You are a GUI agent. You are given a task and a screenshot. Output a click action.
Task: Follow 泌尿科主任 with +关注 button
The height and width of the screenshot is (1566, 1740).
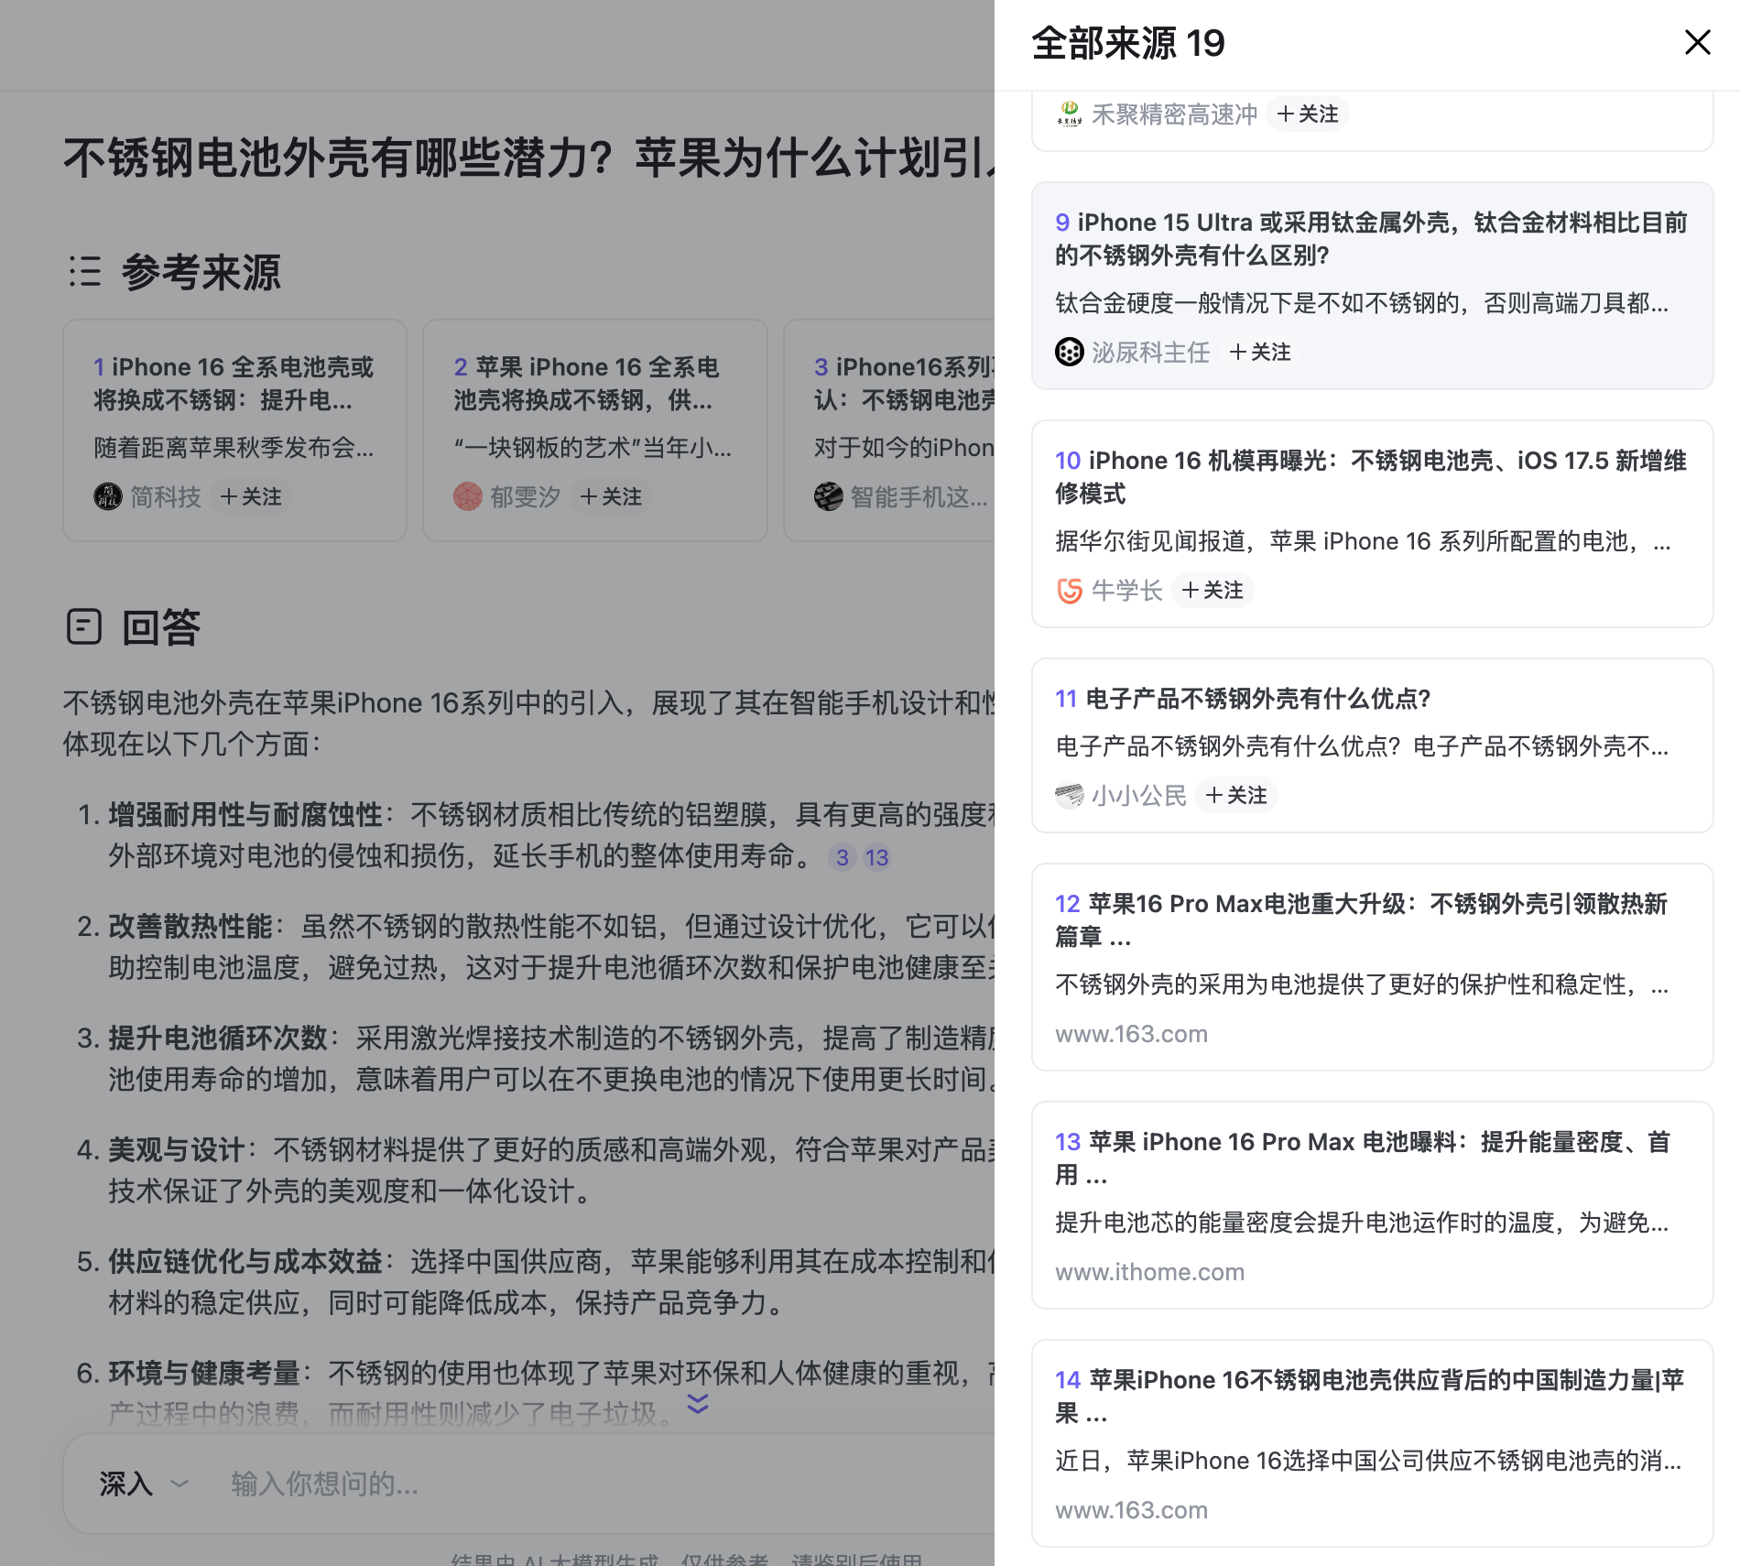1259,352
